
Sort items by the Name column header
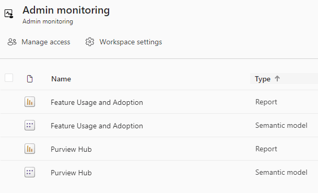click(61, 79)
